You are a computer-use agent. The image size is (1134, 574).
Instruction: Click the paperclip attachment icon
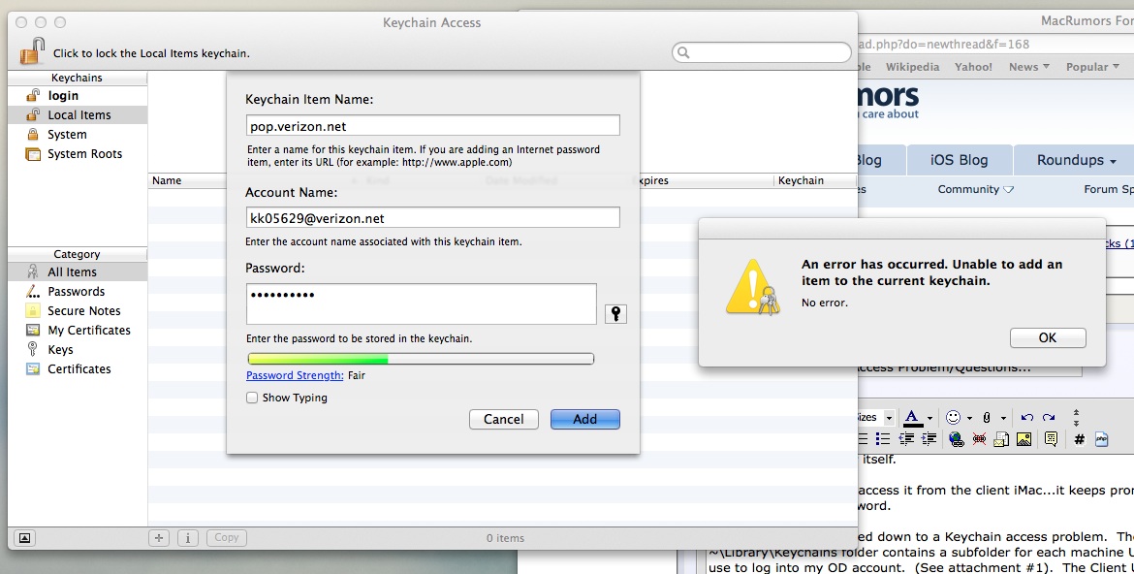point(987,418)
